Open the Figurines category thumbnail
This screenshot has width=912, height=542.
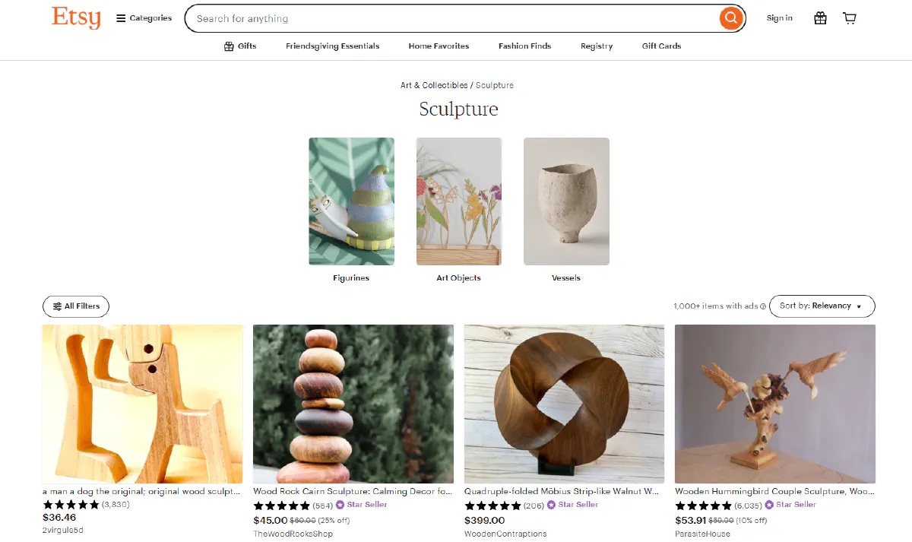point(351,201)
